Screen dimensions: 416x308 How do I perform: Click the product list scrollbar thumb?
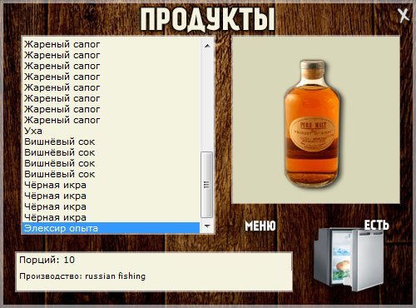click(206, 185)
